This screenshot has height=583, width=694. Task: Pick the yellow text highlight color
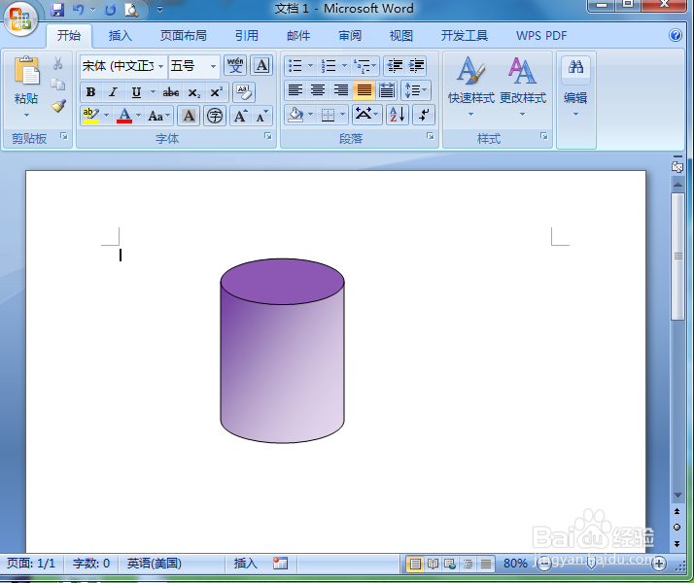pyautogui.click(x=91, y=116)
